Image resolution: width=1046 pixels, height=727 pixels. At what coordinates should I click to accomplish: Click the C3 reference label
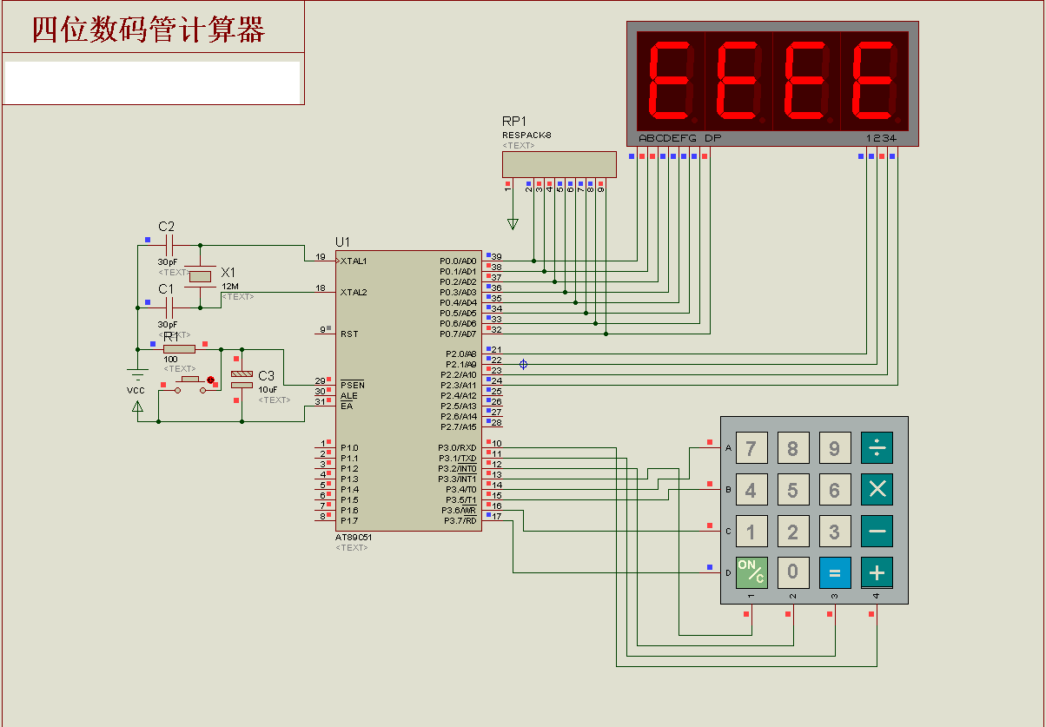(x=266, y=376)
